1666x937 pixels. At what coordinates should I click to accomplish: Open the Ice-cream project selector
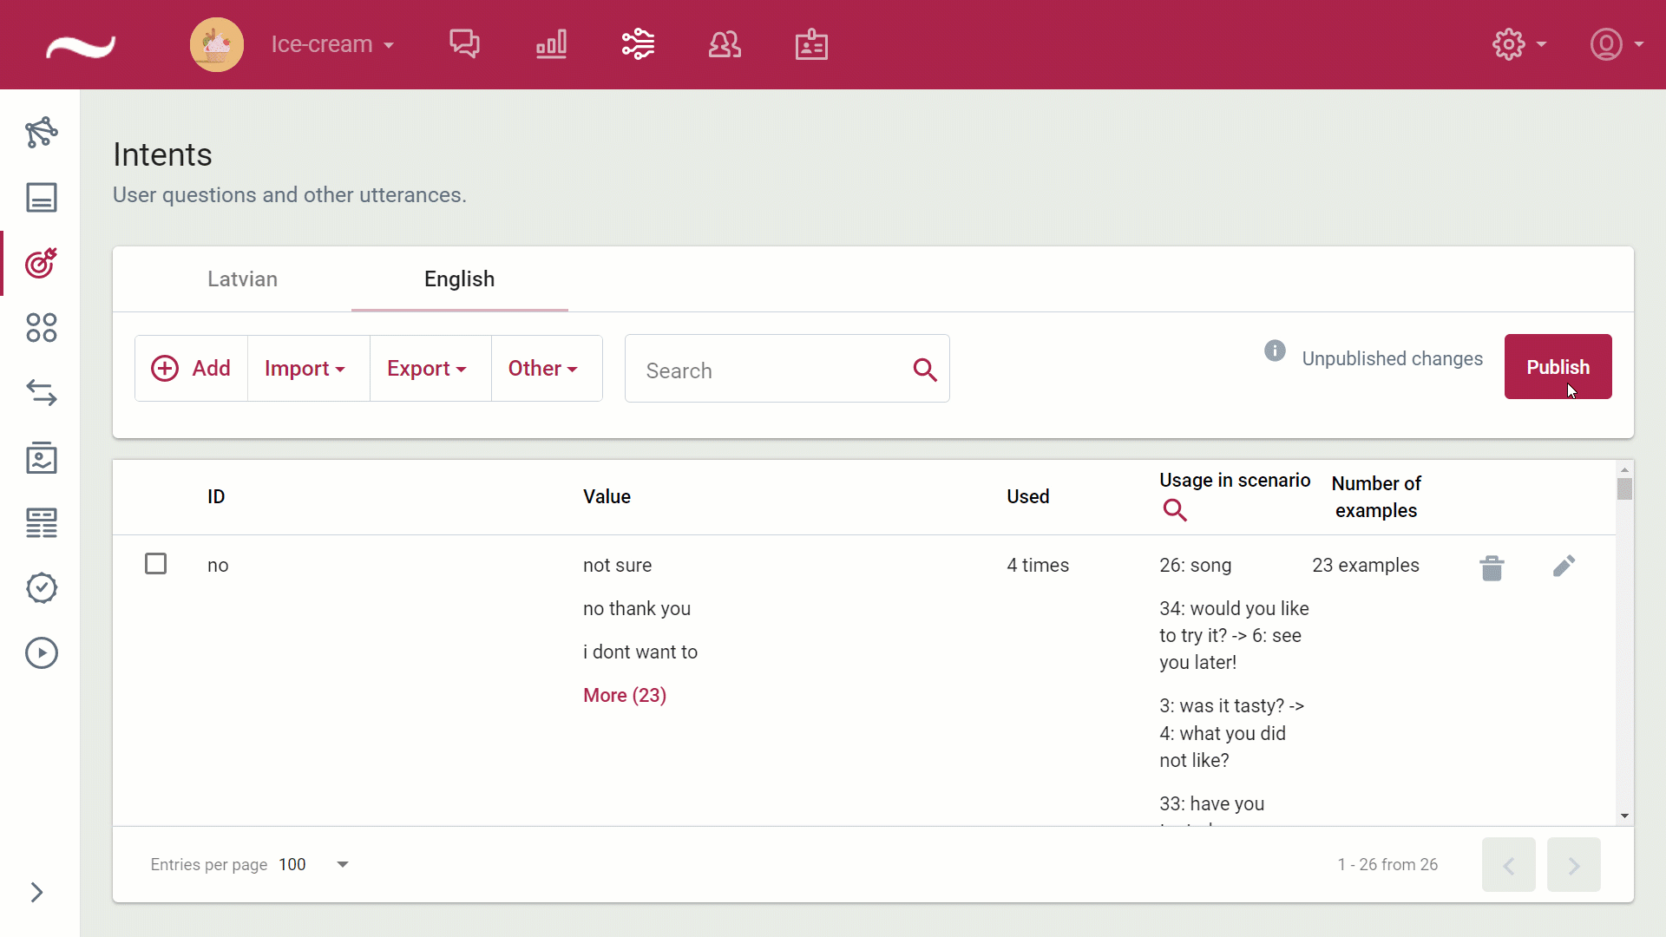332,44
